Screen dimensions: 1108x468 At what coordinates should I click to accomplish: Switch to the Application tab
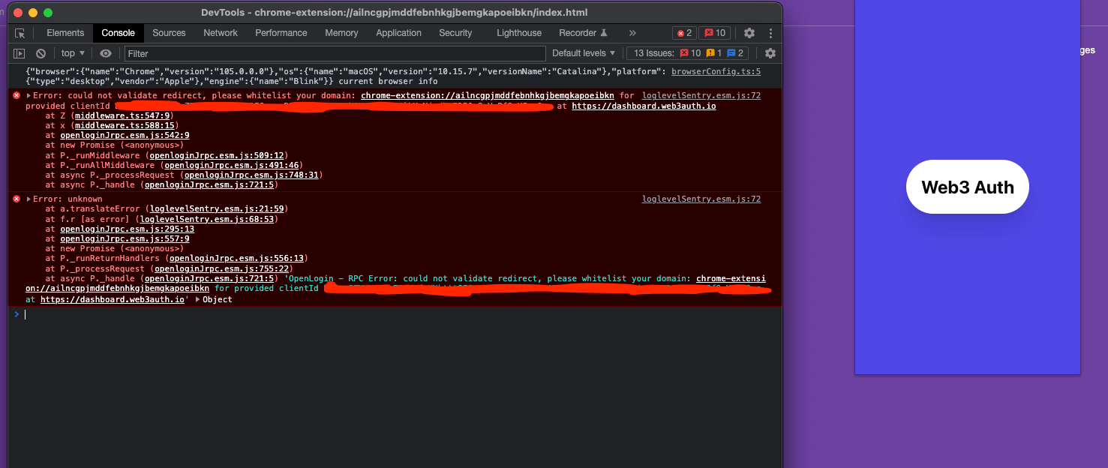[x=399, y=33]
